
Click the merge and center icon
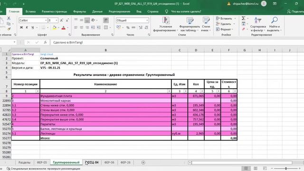click(106, 28)
